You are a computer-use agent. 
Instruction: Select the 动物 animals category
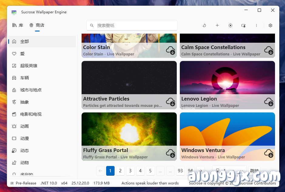point(24,163)
